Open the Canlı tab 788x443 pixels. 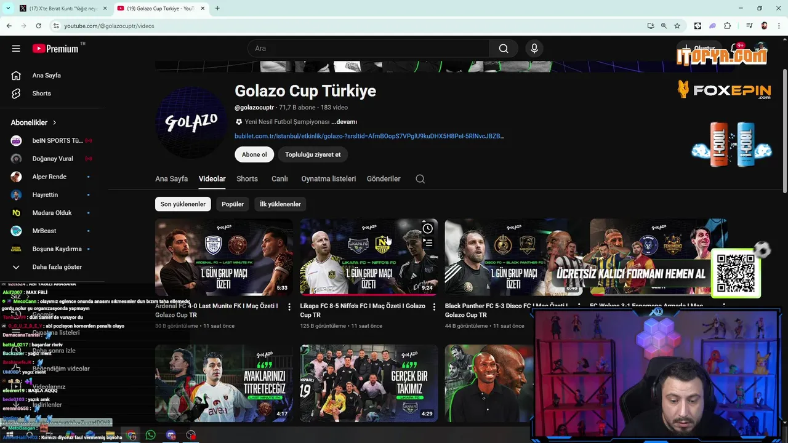(x=279, y=179)
